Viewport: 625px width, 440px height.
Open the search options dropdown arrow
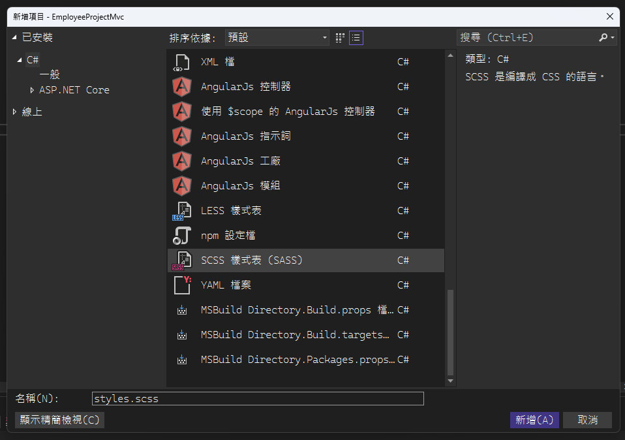[612, 37]
